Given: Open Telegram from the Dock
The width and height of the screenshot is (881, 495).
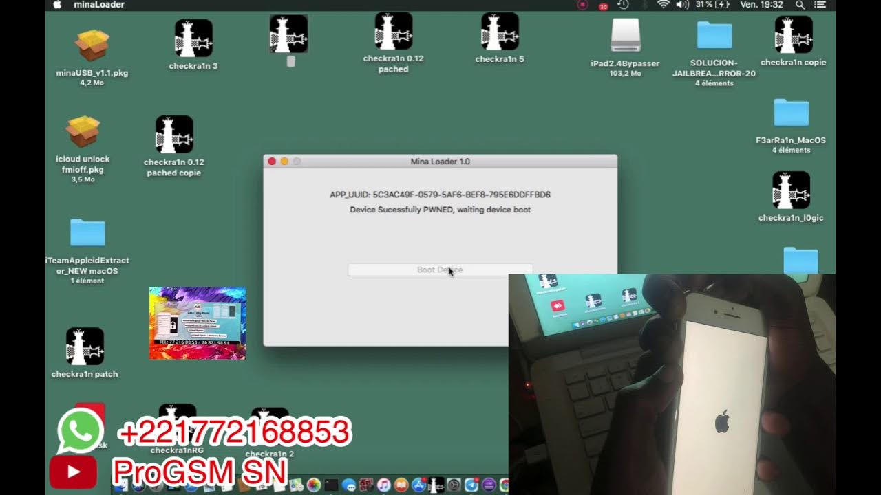Looking at the screenshot, I should point(471,485).
